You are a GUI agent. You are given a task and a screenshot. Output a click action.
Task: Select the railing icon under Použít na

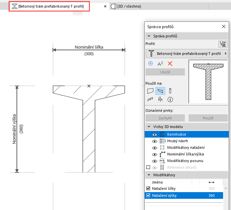click(x=151, y=99)
